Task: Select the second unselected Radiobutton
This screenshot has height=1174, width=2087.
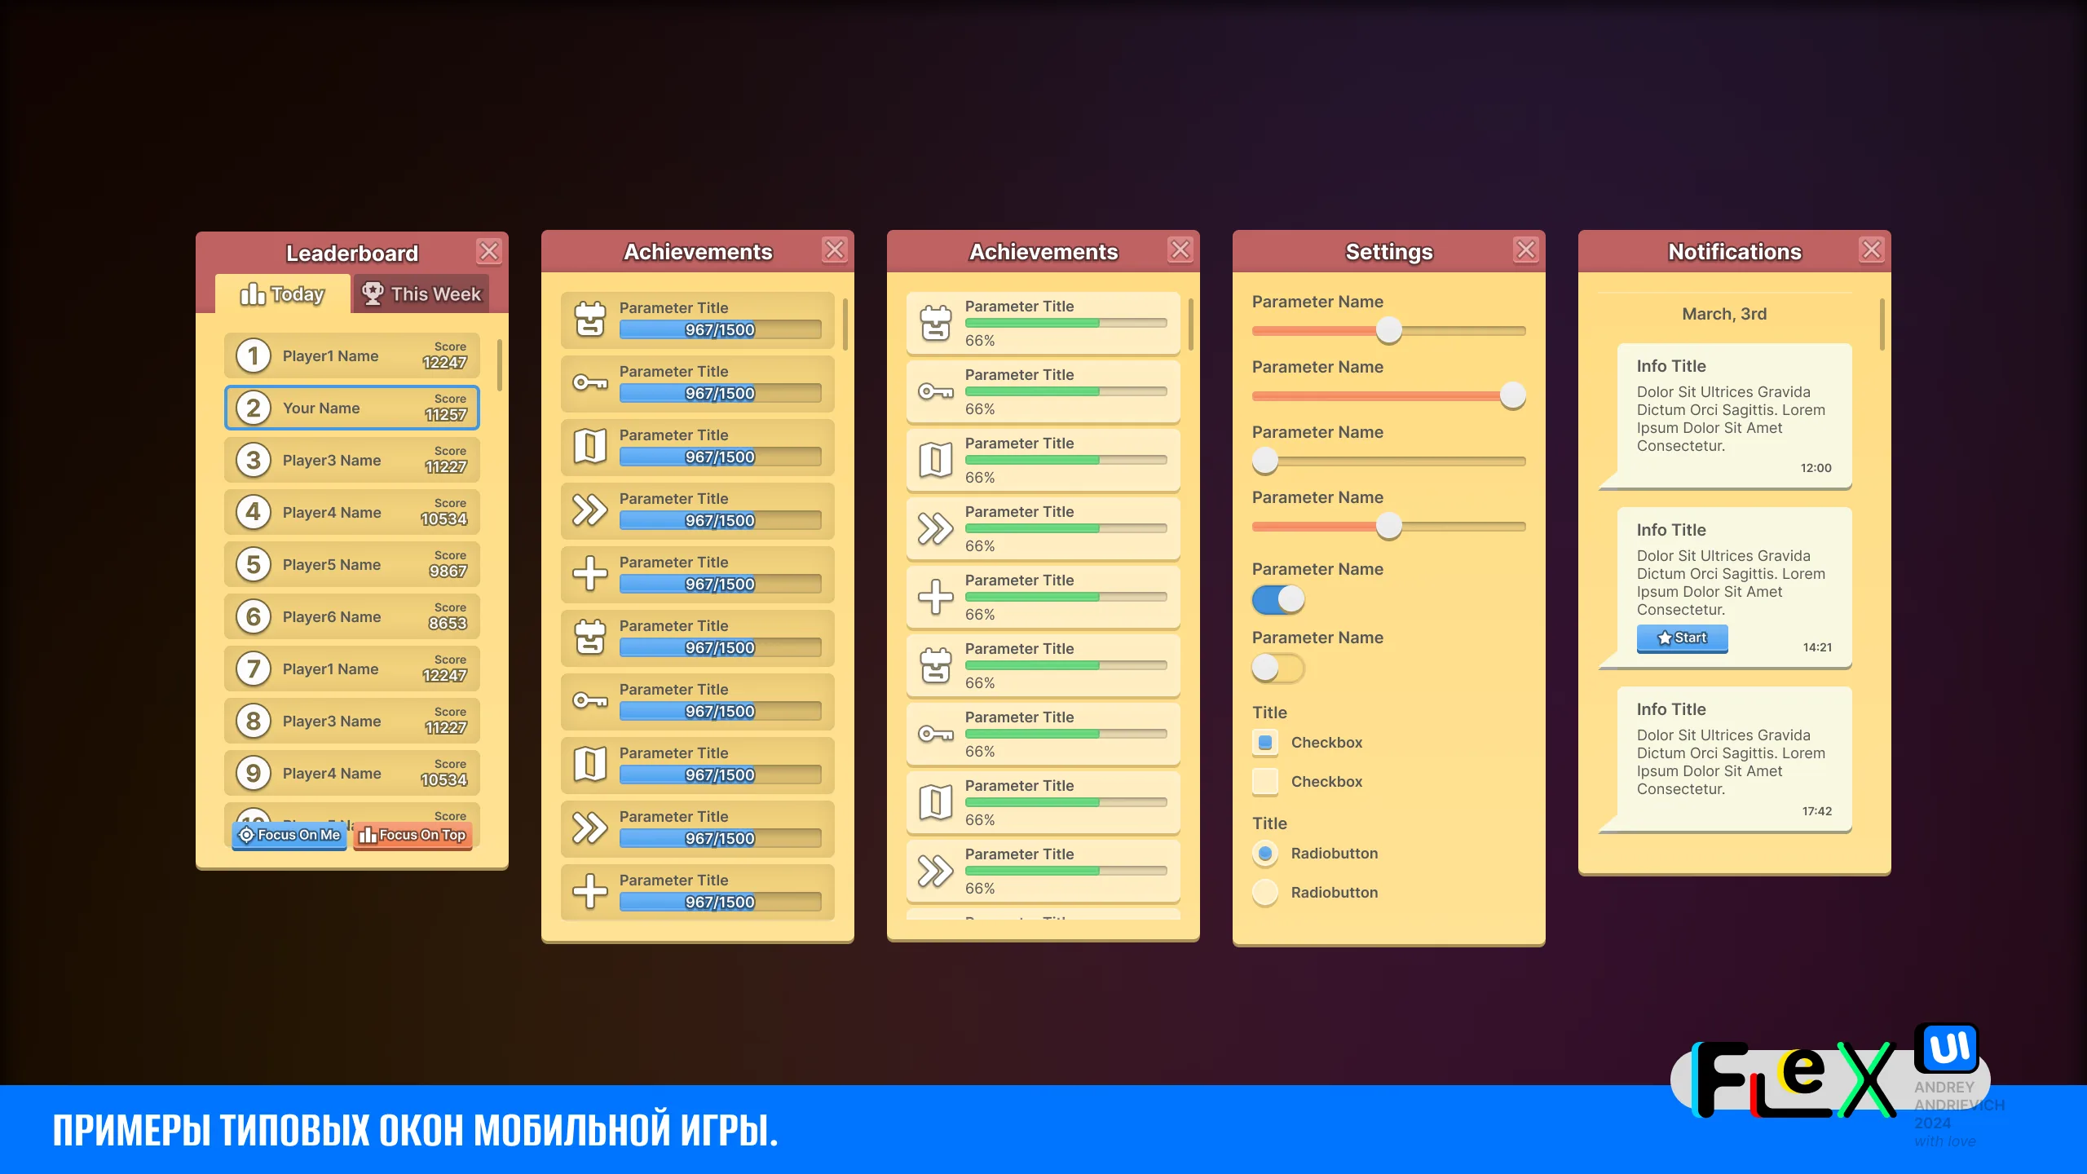Action: [x=1265, y=892]
